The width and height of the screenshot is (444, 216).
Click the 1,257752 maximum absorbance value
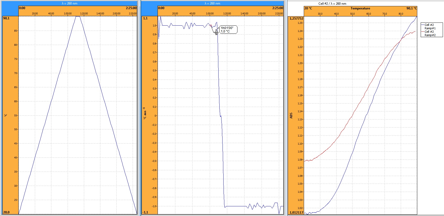coord(296,19)
